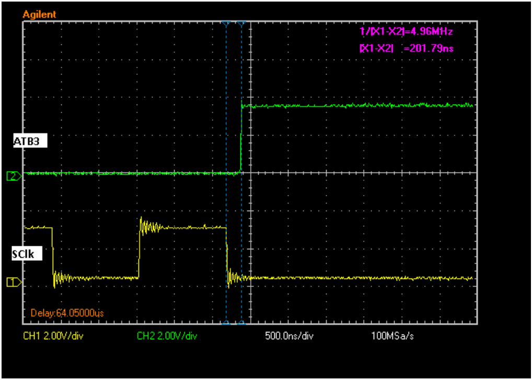Open the CH1 2.00V/div scale setting
Image resolution: width=532 pixels, height=380 pixels.
pyautogui.click(x=53, y=336)
